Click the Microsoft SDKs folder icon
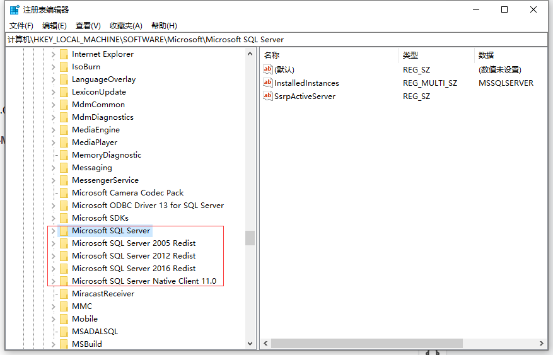553x355 pixels. click(64, 218)
